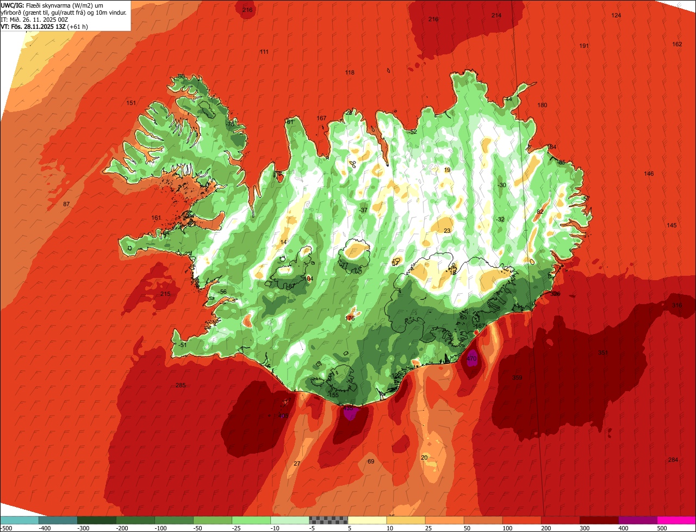The height and width of the screenshot is (532, 696).
Task: Click the "23" value on the yellow inland patch
Action: pos(447,231)
